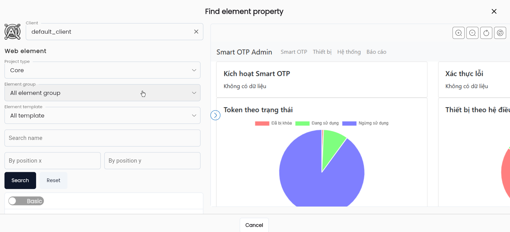Click the Search button
This screenshot has width=510, height=232.
tap(20, 180)
